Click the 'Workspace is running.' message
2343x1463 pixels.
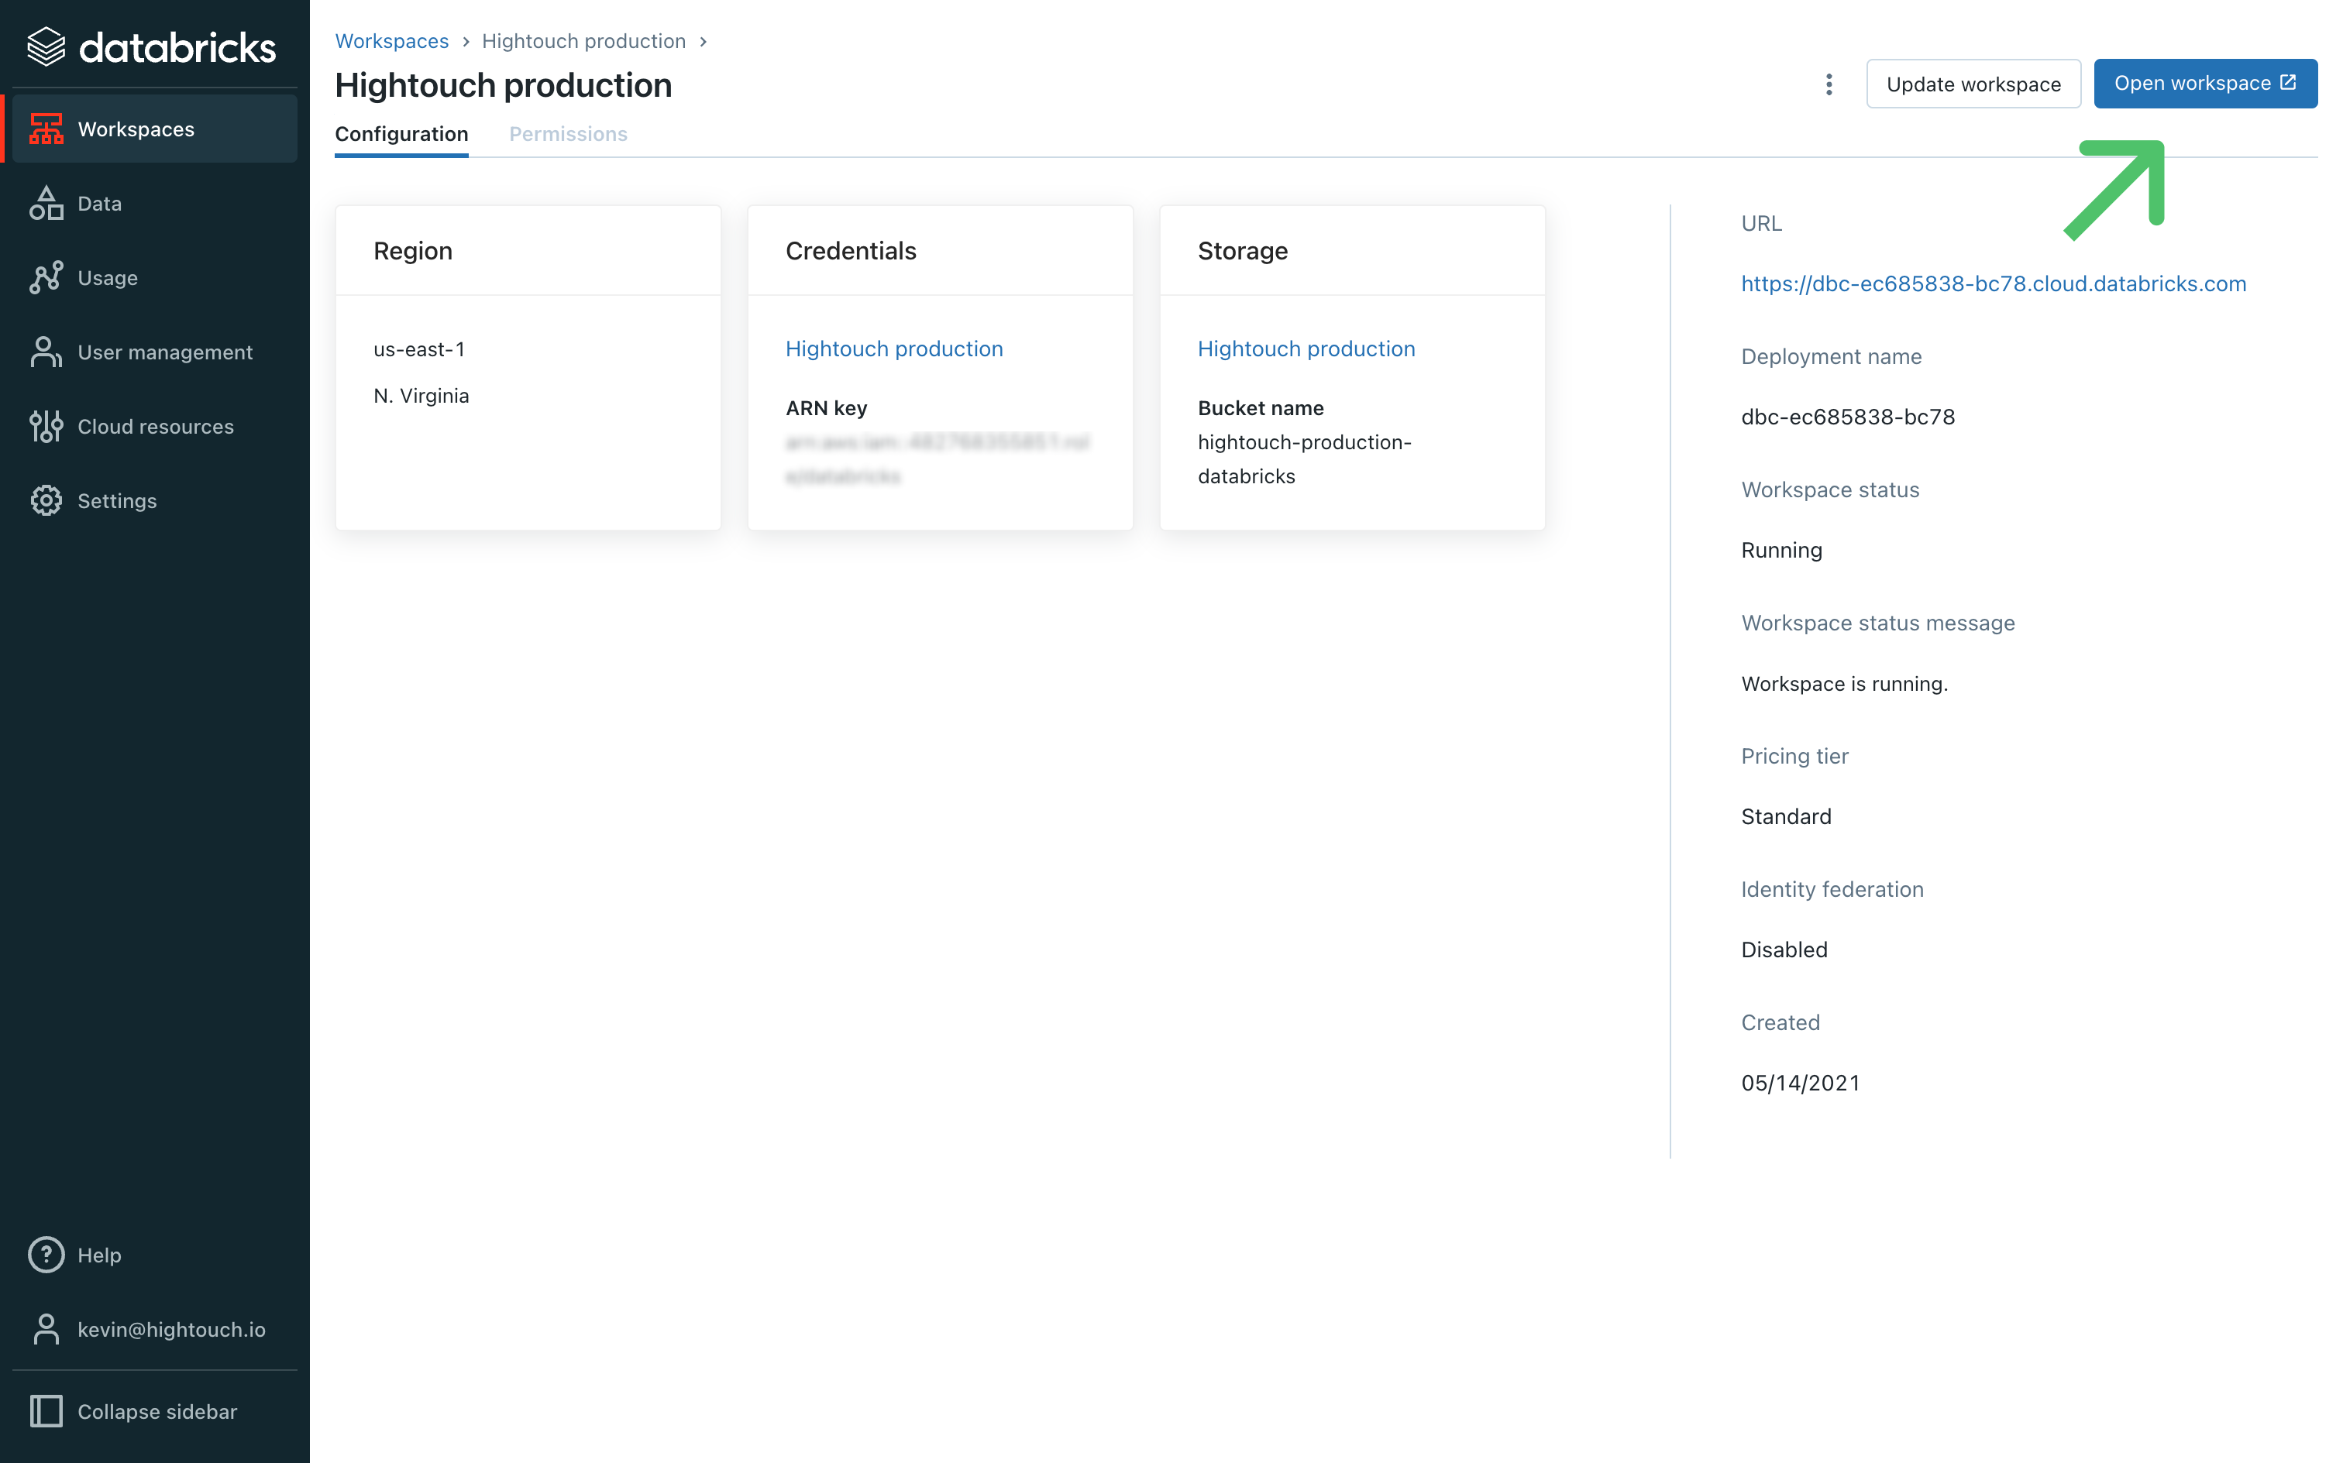[1845, 684]
